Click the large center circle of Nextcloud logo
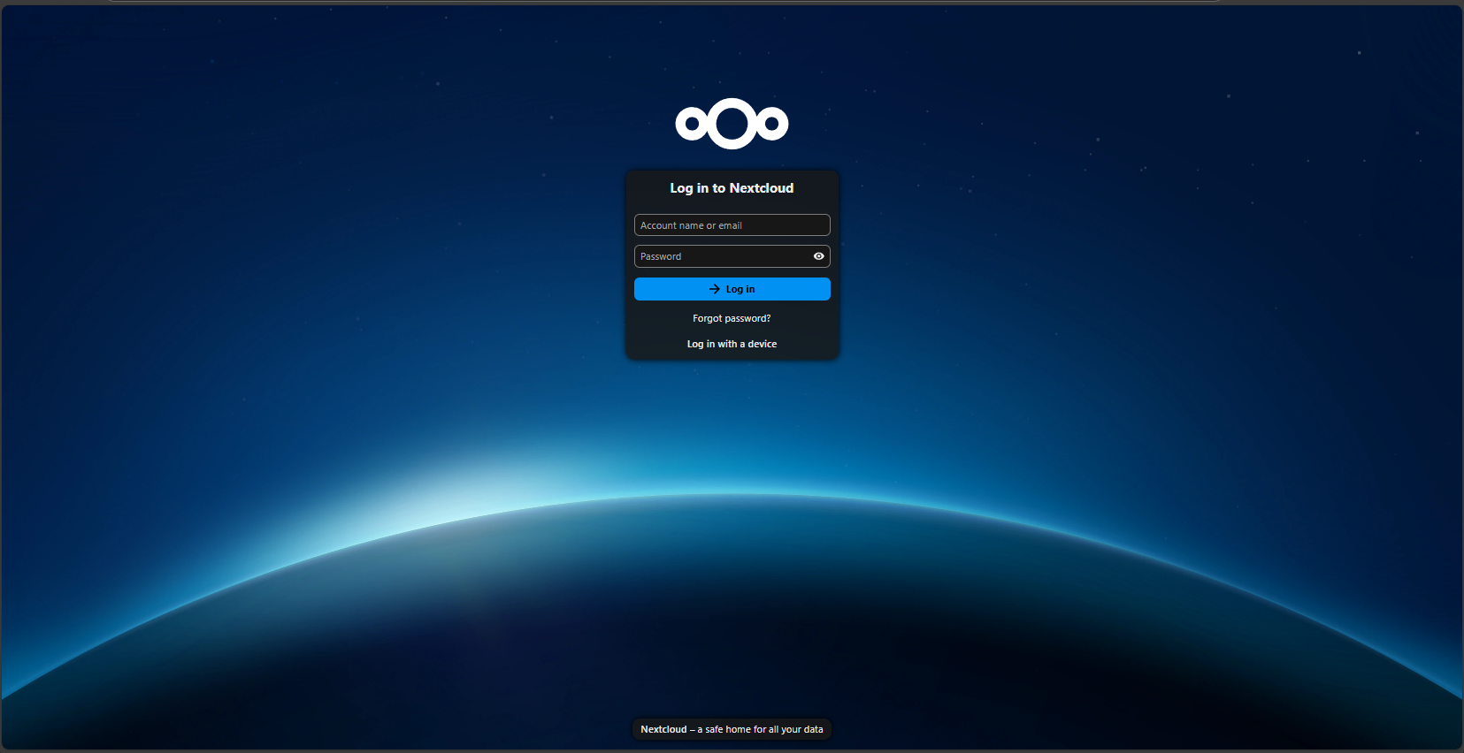 pyautogui.click(x=732, y=124)
